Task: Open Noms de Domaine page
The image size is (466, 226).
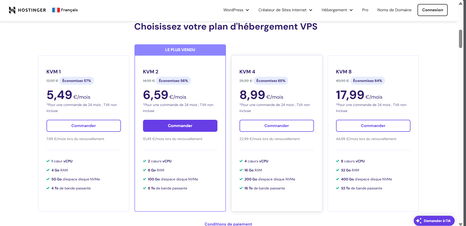Action: (x=394, y=10)
